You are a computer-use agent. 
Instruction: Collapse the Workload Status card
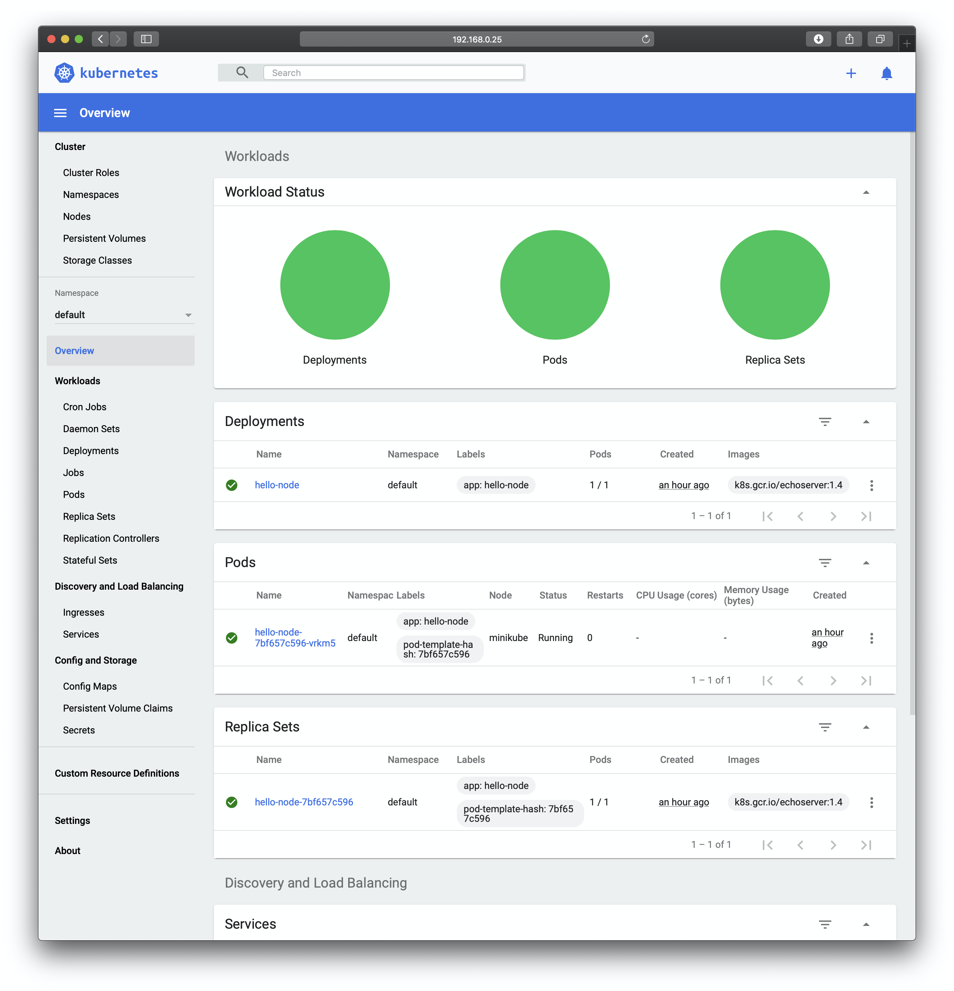pyautogui.click(x=866, y=192)
